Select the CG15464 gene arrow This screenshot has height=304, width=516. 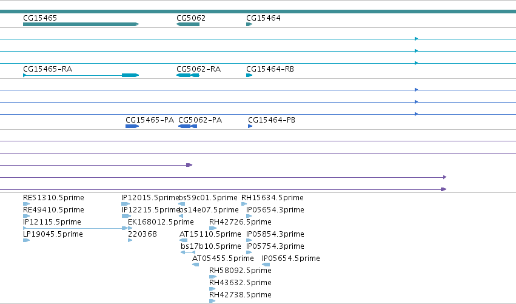249,24
